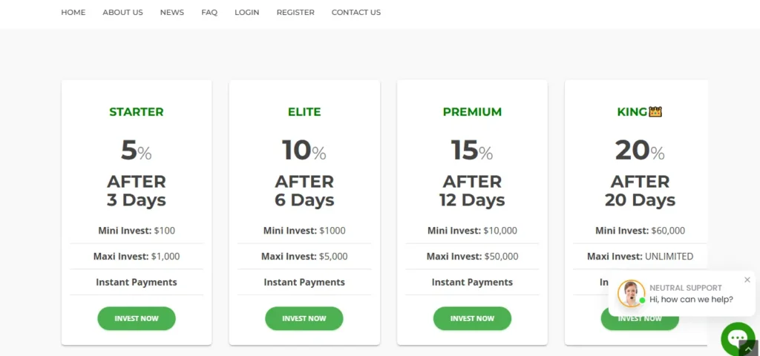Open the ABOUT US page
The width and height of the screenshot is (760, 356).
[122, 13]
